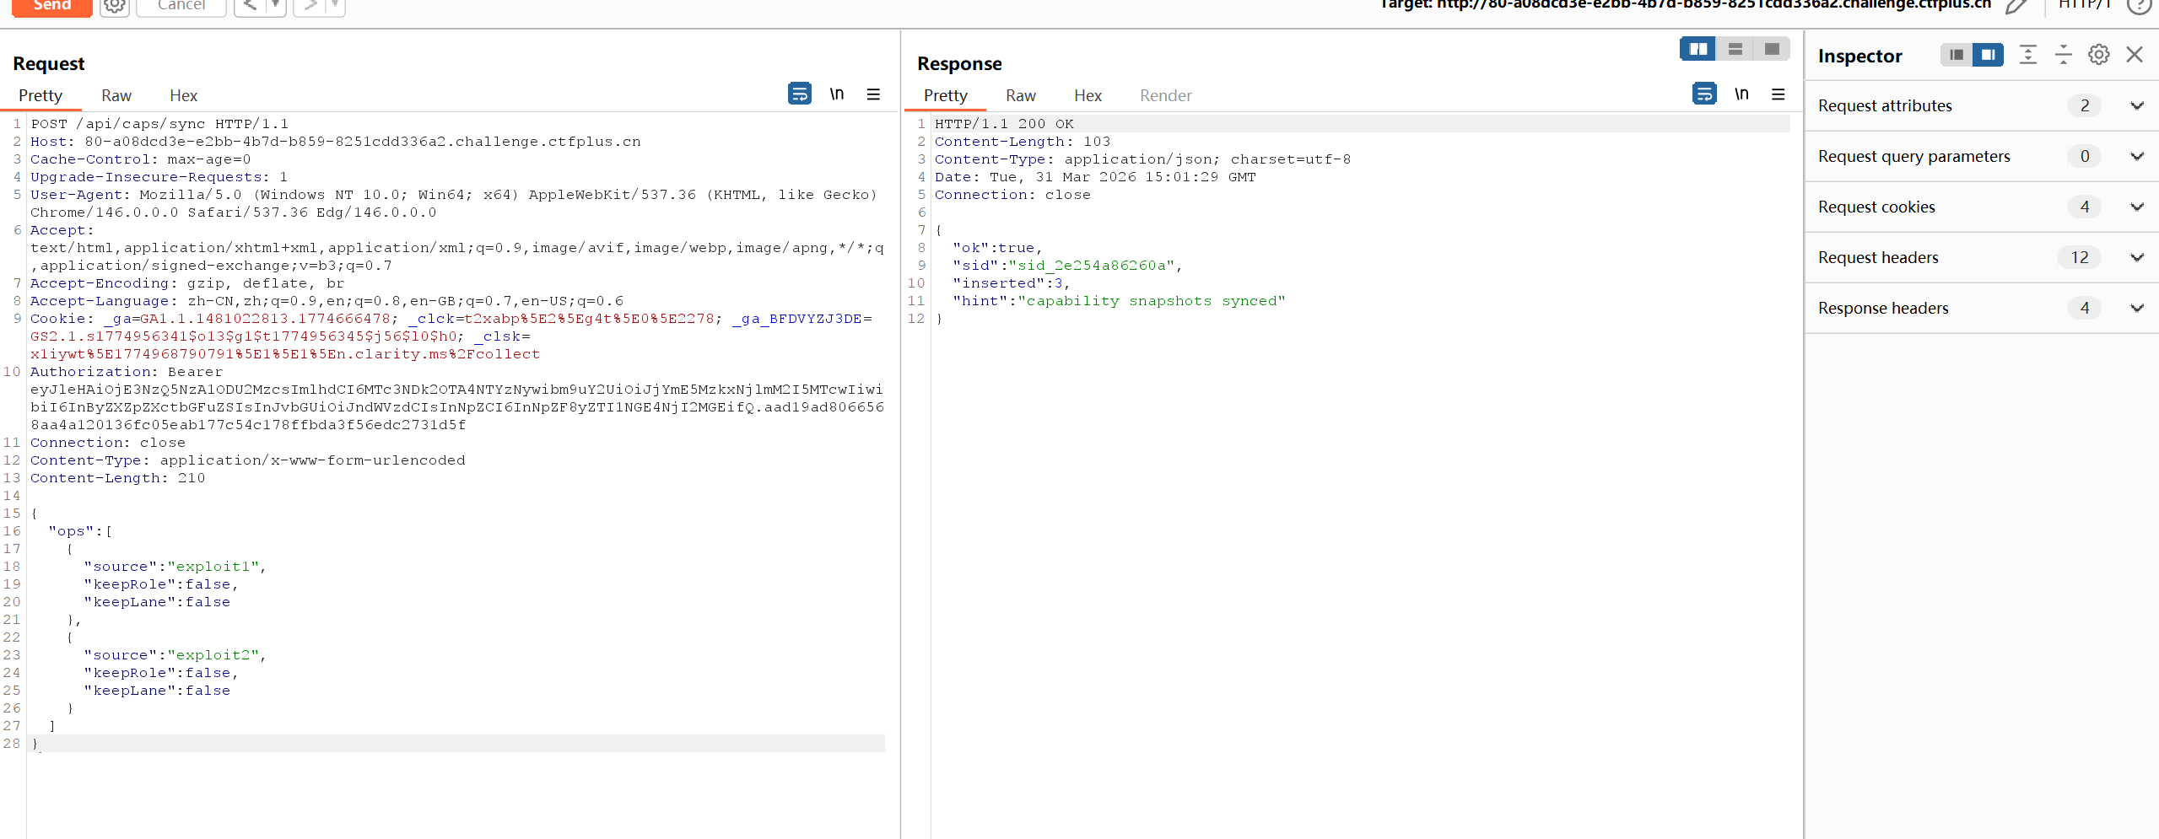Click the Send request button
This screenshot has width=2159, height=839.
click(52, 6)
